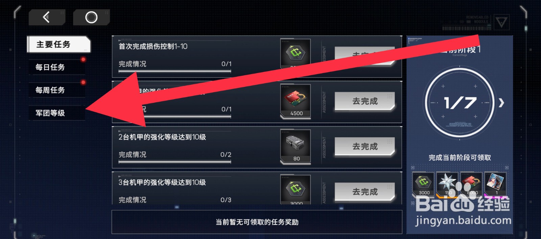The width and height of the screenshot is (541, 239).
Task: Go to next stage with right chevron
Action: pos(501,102)
